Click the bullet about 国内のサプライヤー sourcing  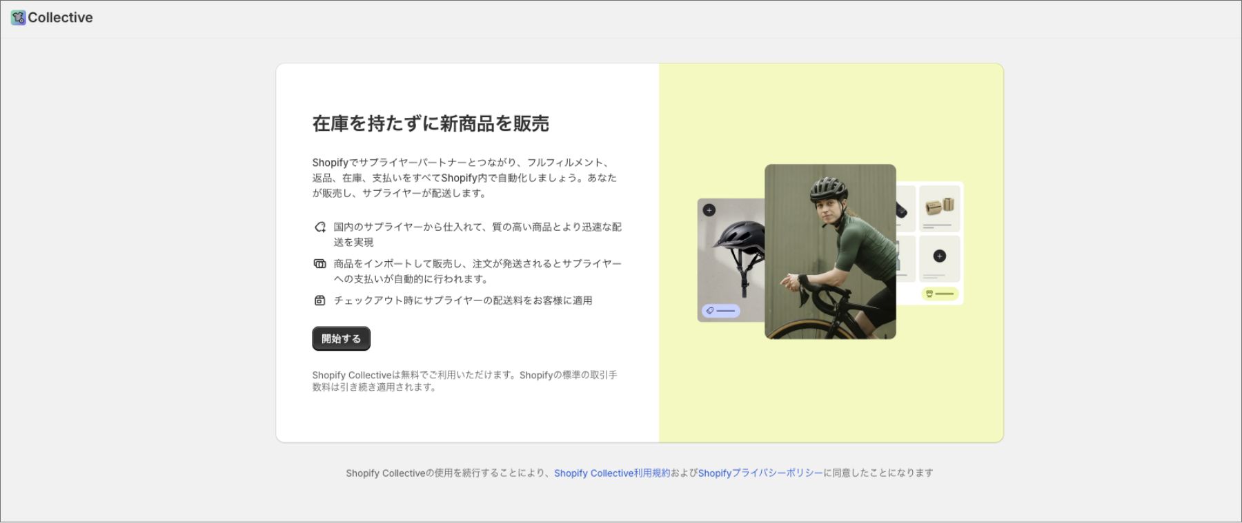point(477,234)
